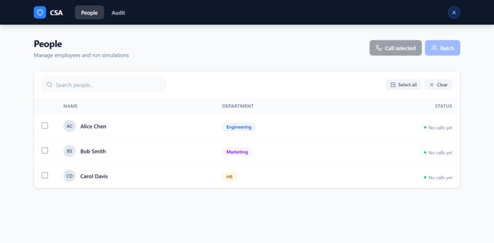
Task: Click the STATUS column header
Action: [x=443, y=106]
